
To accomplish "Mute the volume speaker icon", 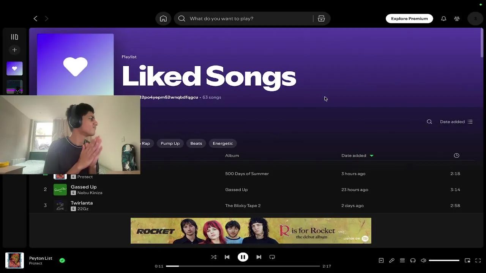I will [x=423, y=260].
